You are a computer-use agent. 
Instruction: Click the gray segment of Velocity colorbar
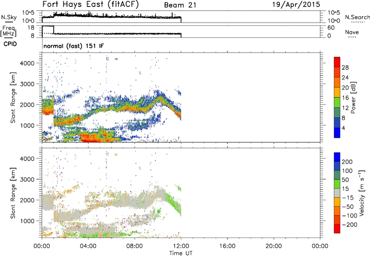[337, 193]
